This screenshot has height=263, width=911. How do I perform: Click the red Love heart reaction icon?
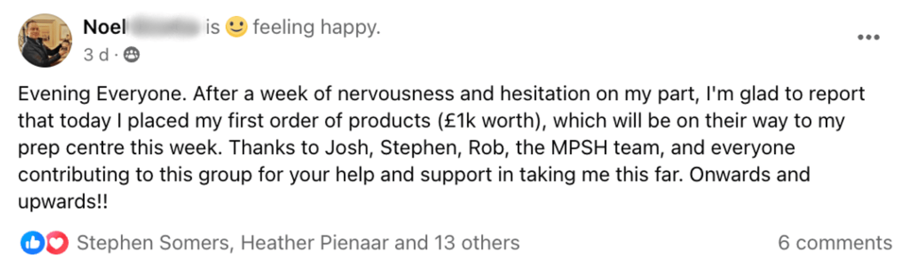tap(57, 243)
